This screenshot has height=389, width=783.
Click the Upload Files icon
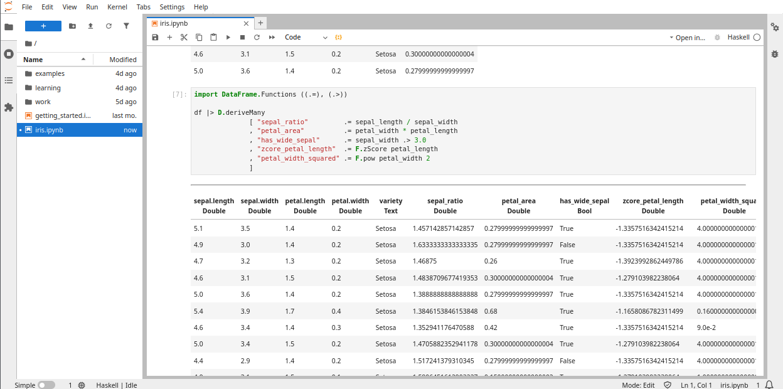coord(90,26)
